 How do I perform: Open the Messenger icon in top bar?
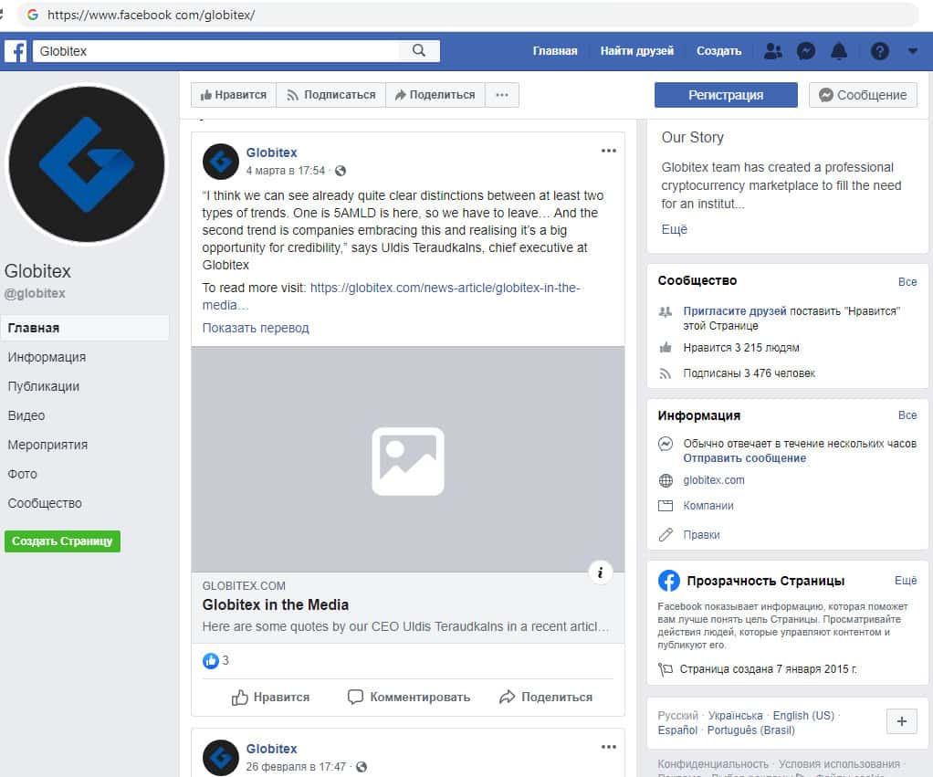click(x=806, y=51)
